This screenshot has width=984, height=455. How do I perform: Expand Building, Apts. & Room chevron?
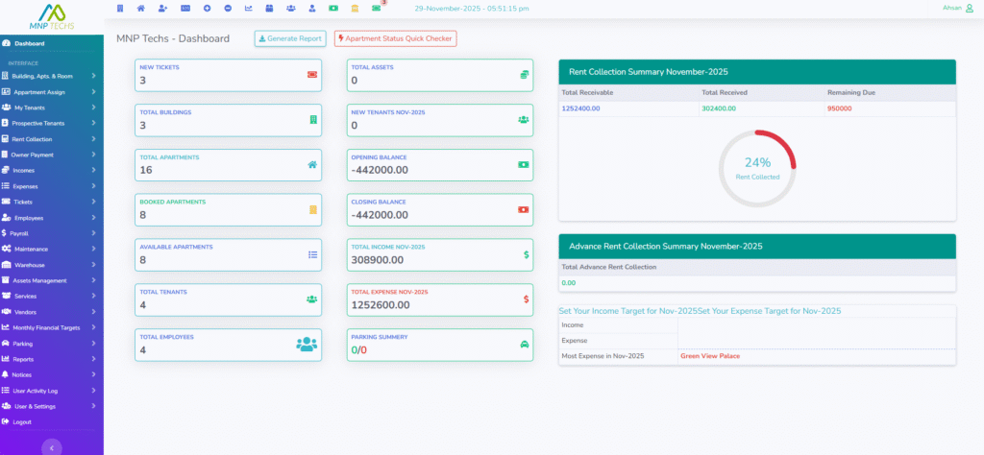[93, 76]
